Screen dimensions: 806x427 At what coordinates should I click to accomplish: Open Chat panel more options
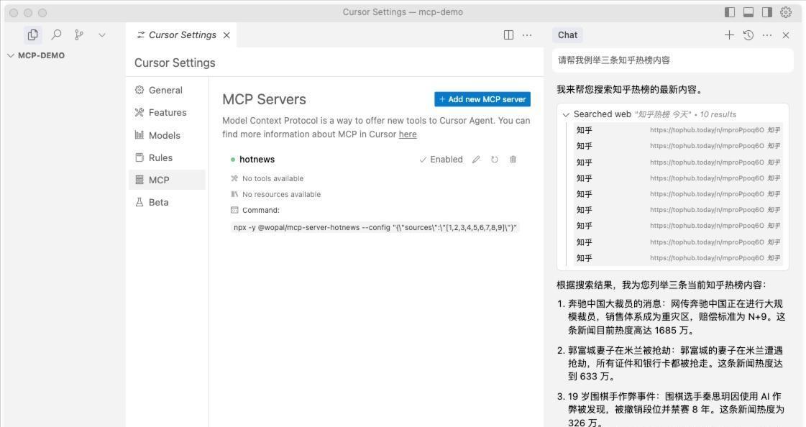767,35
